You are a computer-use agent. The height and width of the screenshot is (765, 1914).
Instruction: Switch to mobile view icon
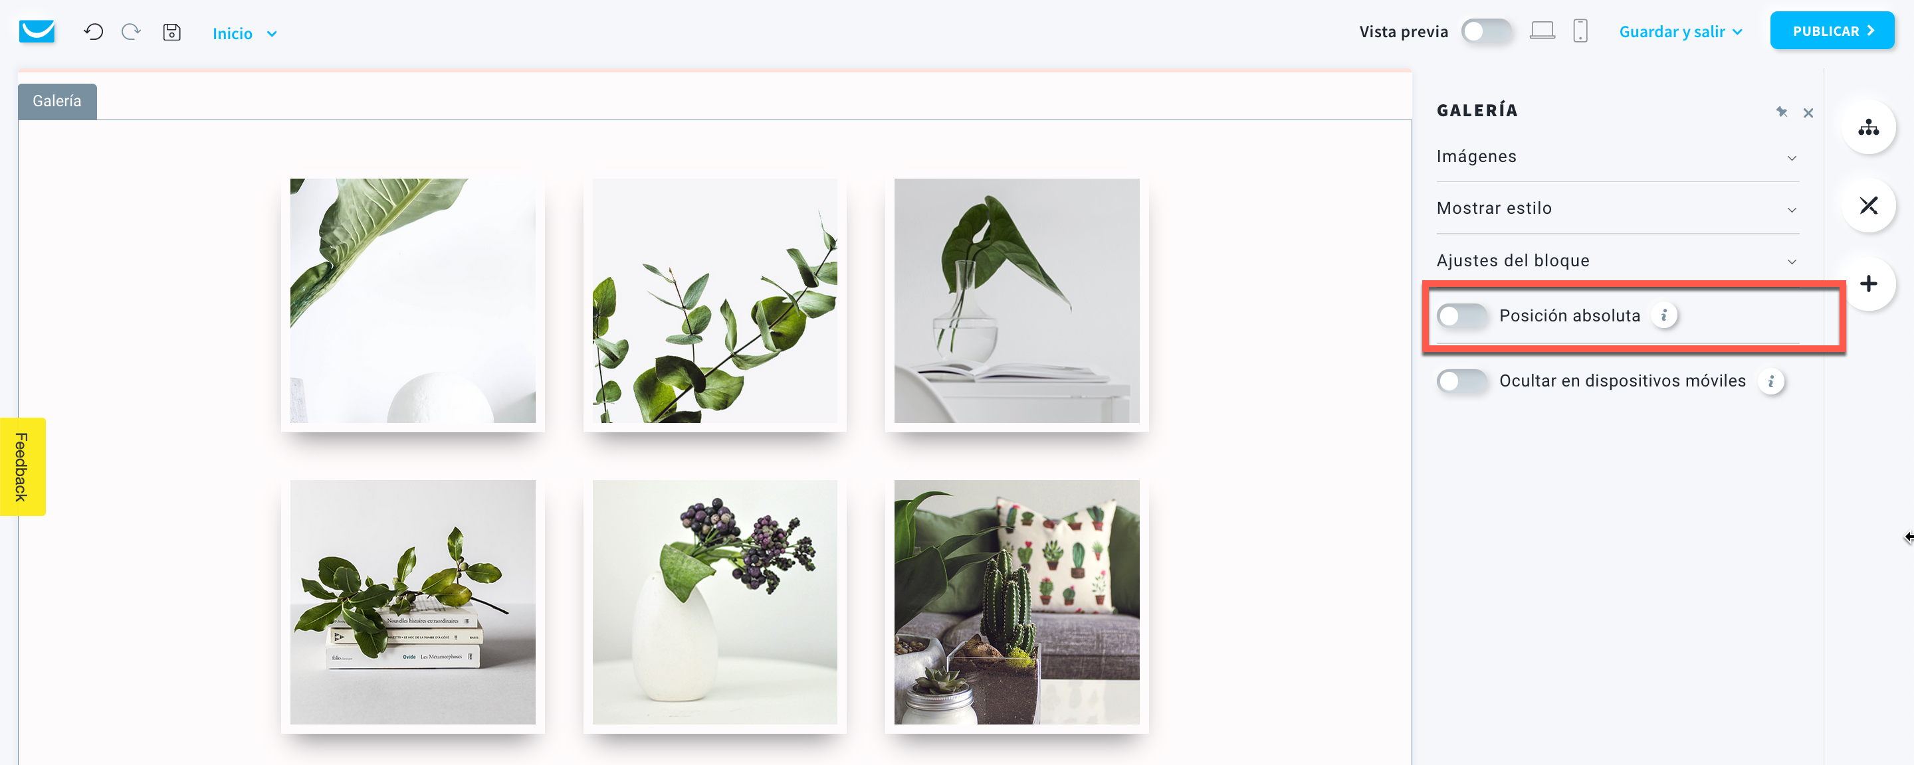pos(1580,31)
